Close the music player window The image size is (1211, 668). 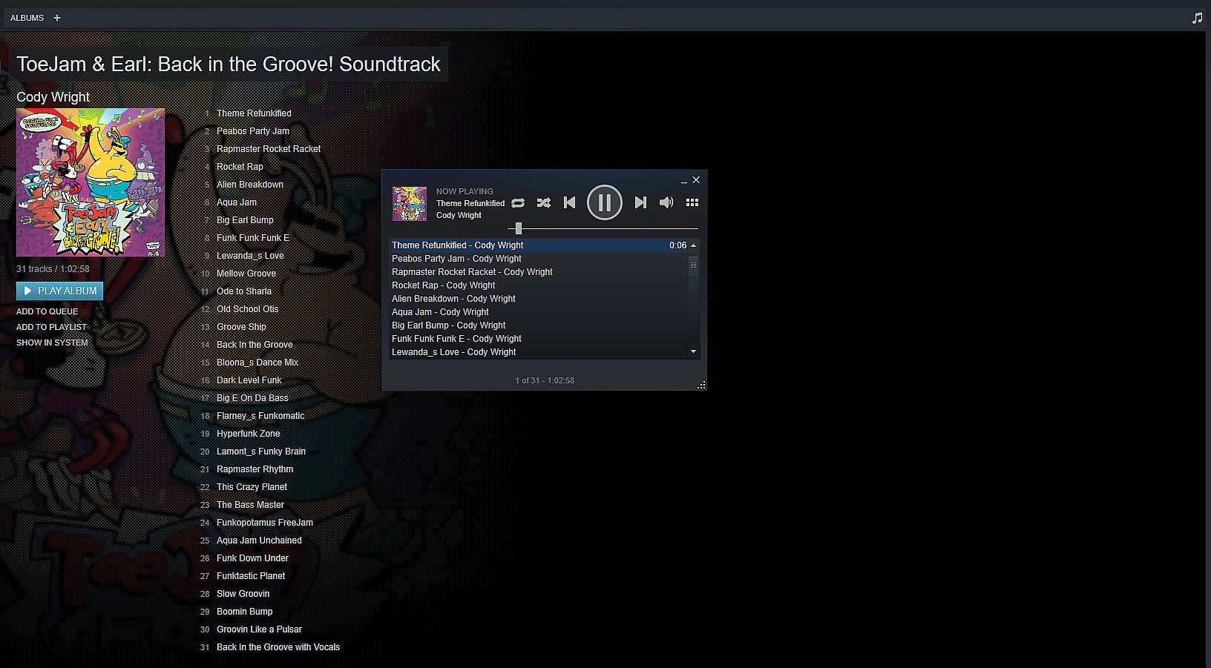(x=696, y=180)
